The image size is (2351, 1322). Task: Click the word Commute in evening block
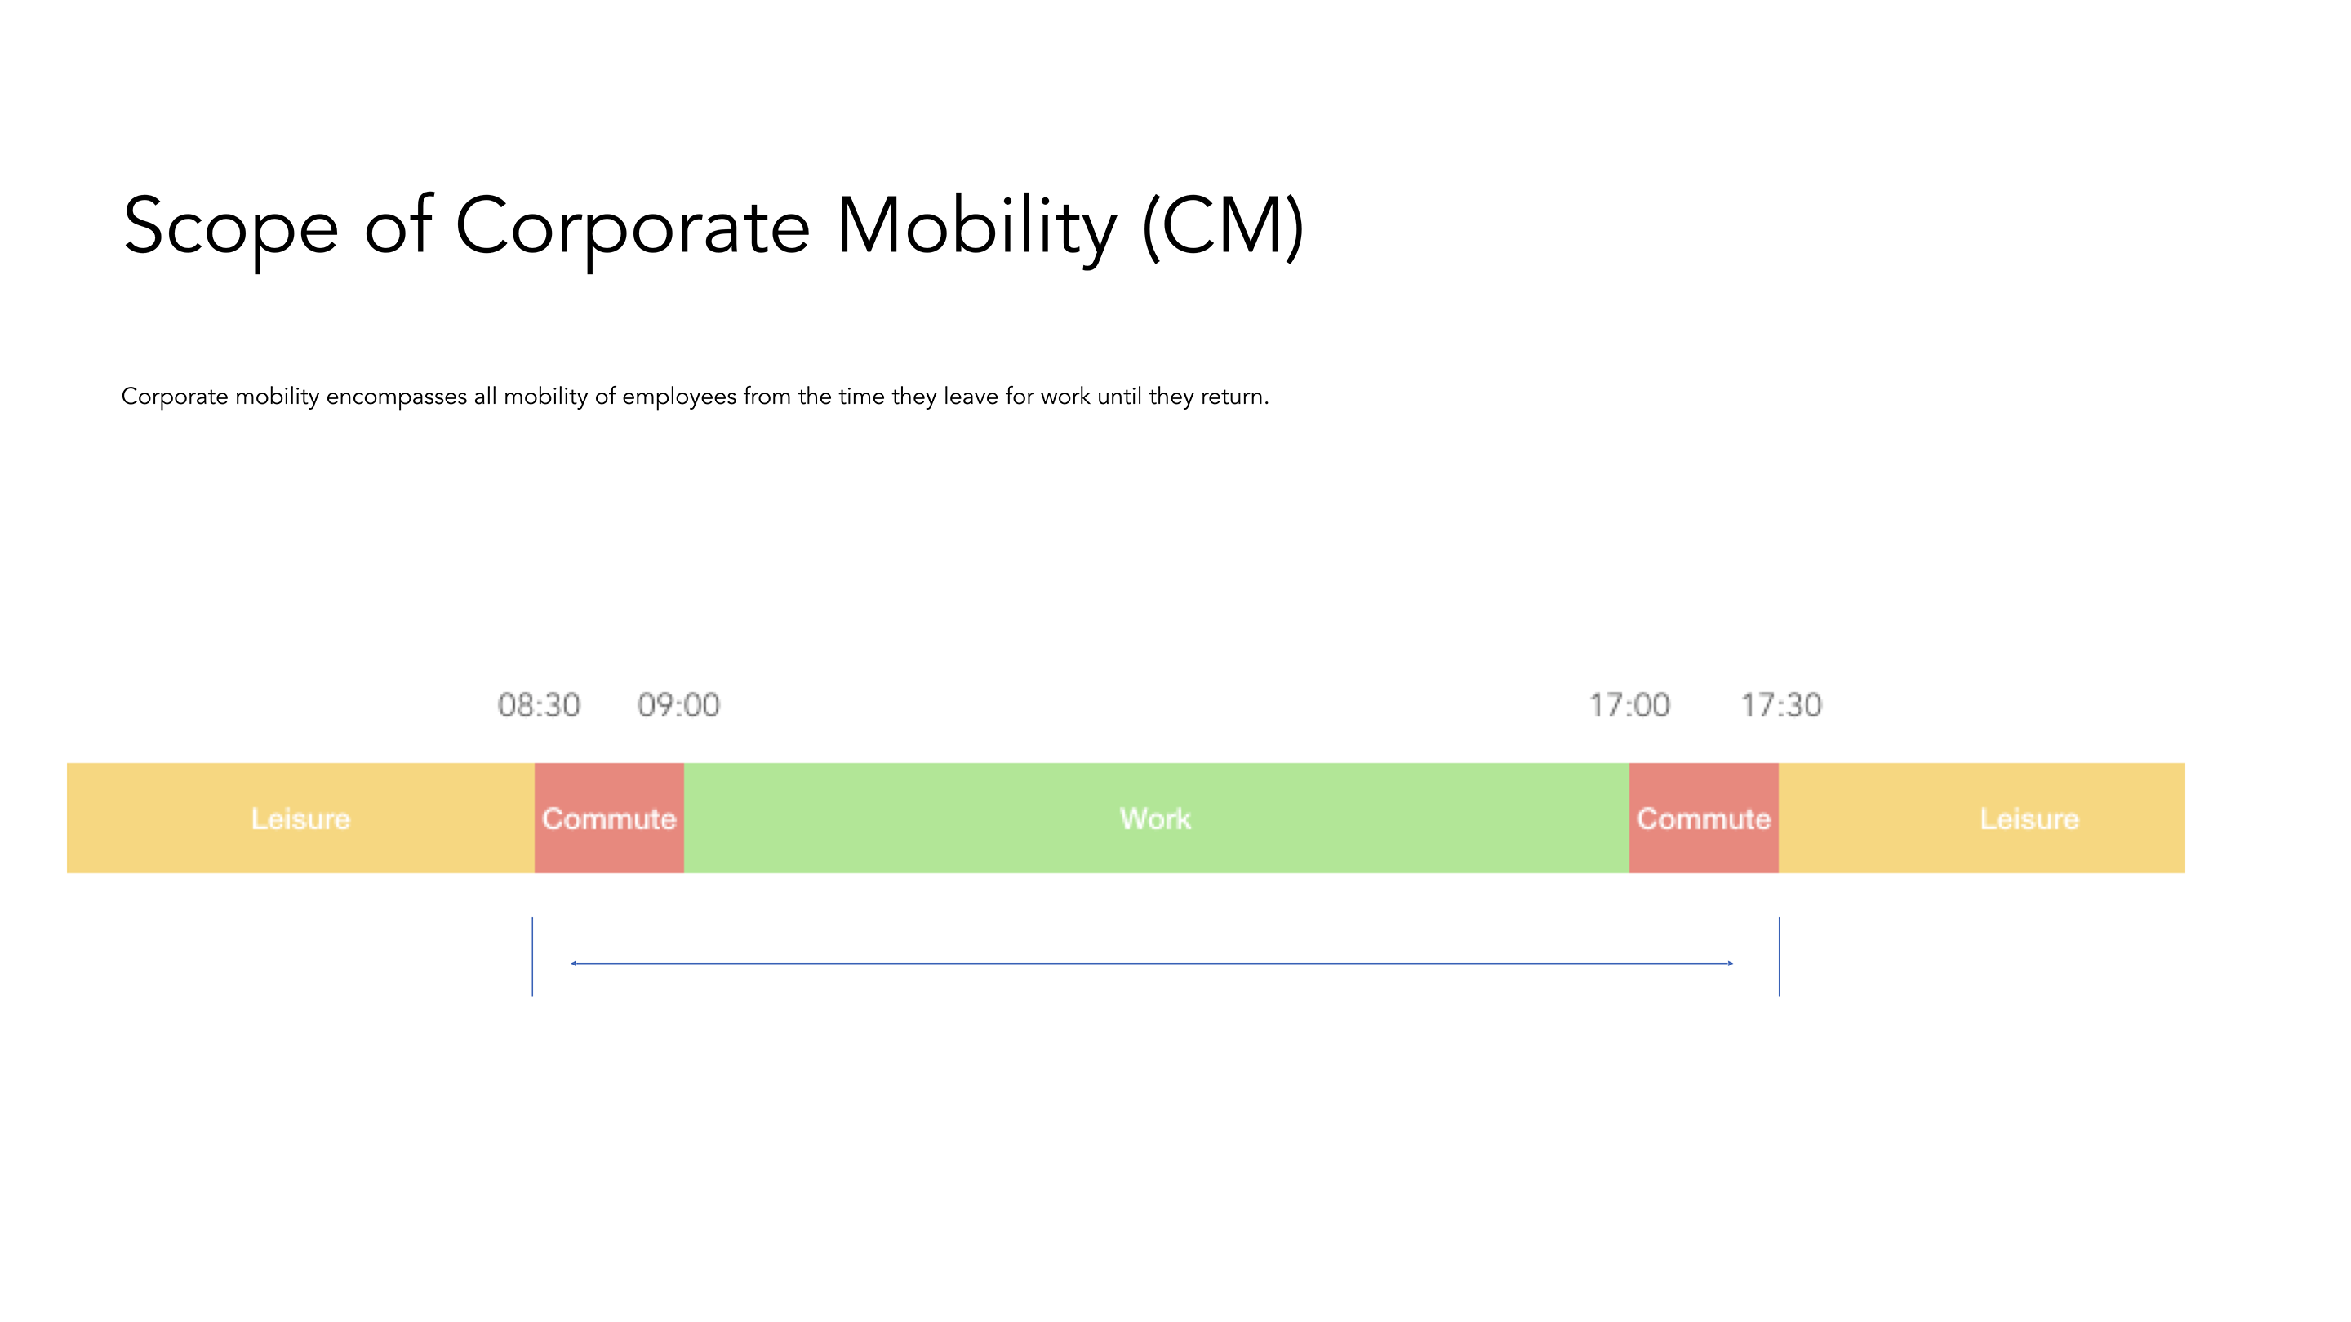click(x=1704, y=818)
